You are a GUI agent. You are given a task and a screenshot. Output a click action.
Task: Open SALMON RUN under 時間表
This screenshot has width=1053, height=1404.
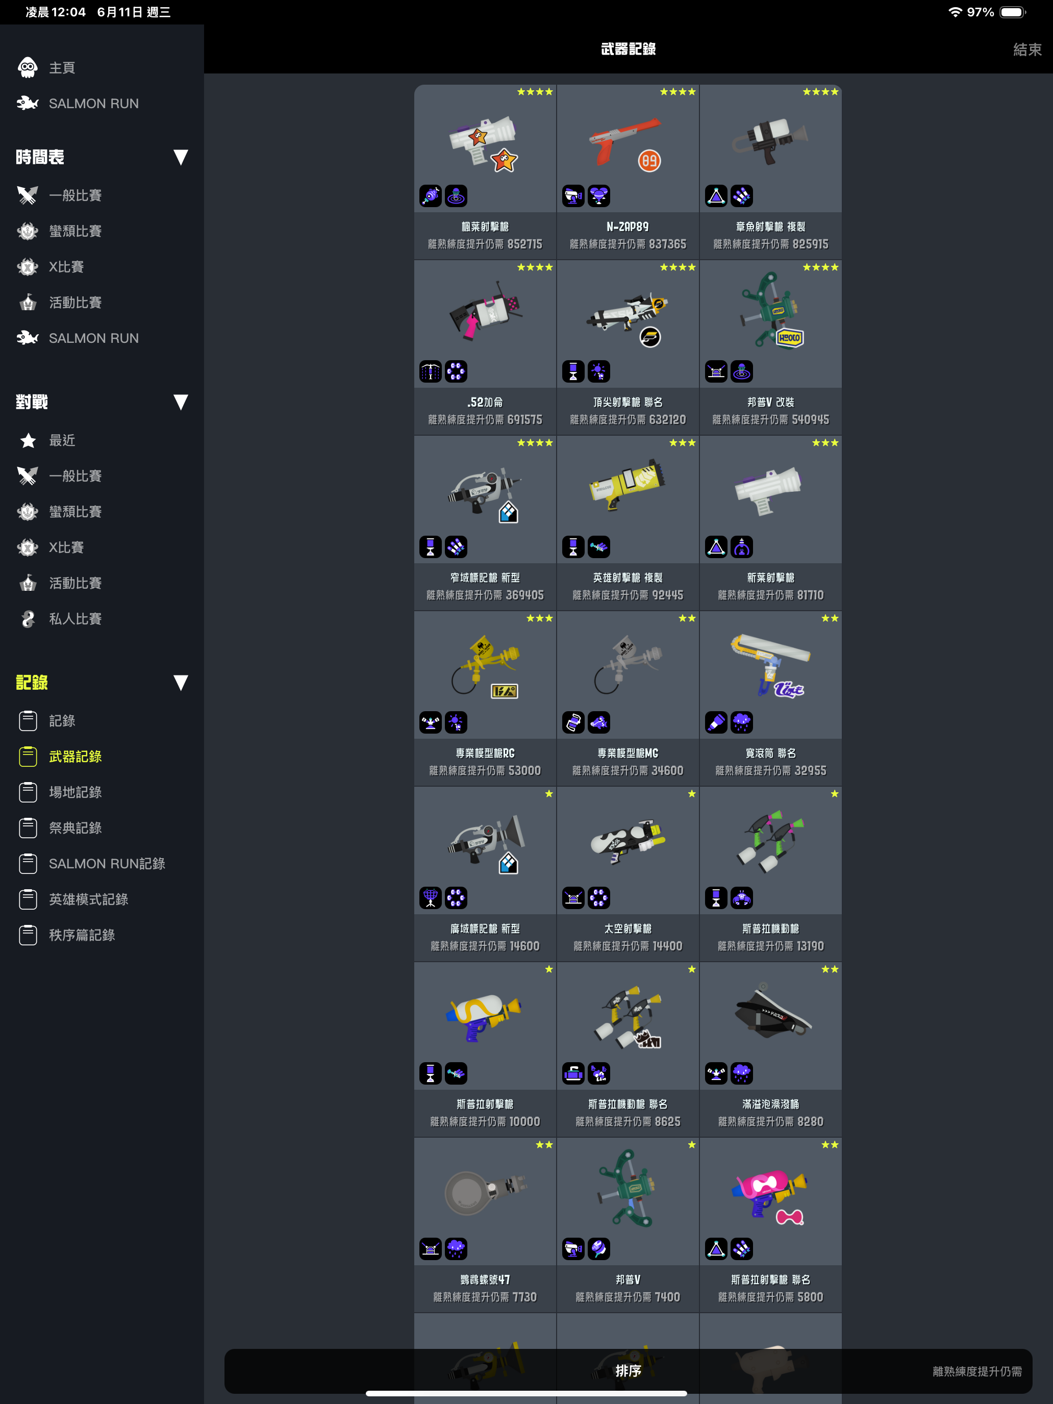[x=94, y=338]
